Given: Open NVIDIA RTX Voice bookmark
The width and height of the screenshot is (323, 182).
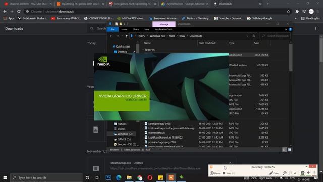Looking at the screenshot, I should click(131, 18).
